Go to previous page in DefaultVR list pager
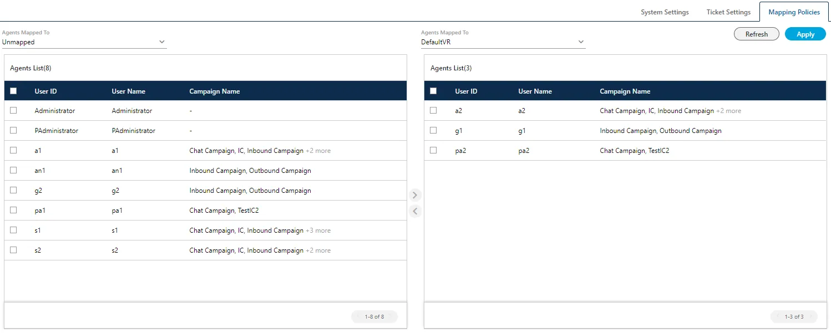This screenshot has height=333, width=831. [778, 317]
